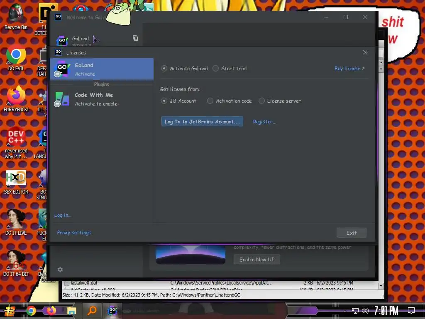Click the GoLand taskbar button
Viewport: 425px width, 319px height.
click(x=112, y=311)
